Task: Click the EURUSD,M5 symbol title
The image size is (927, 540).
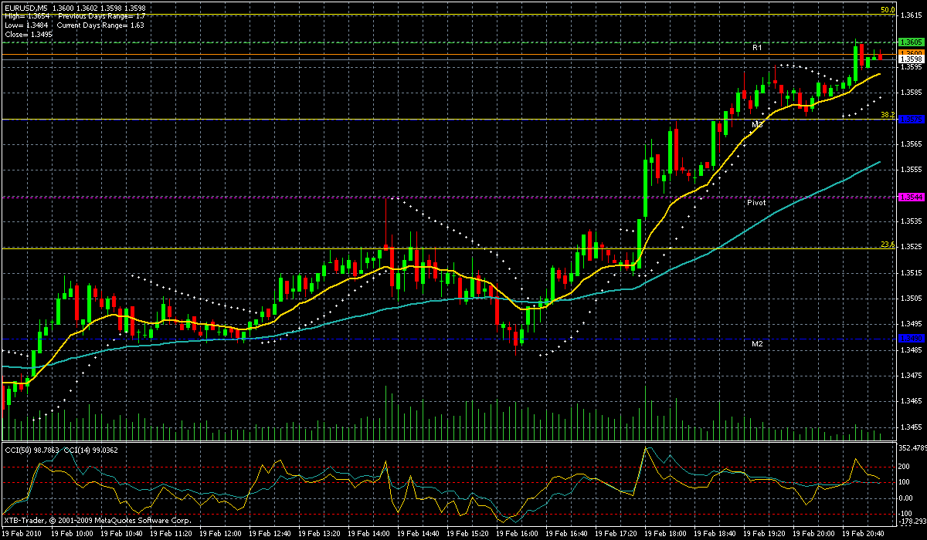Action: 25,8
